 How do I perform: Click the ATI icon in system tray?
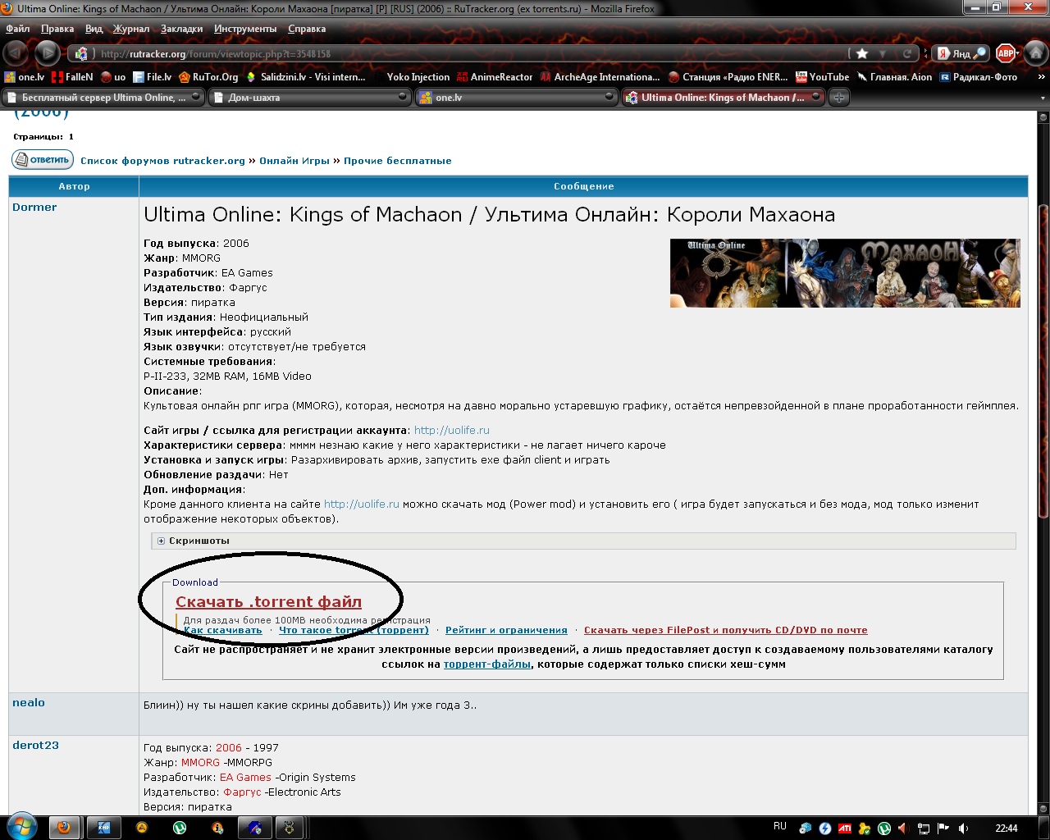click(x=845, y=829)
